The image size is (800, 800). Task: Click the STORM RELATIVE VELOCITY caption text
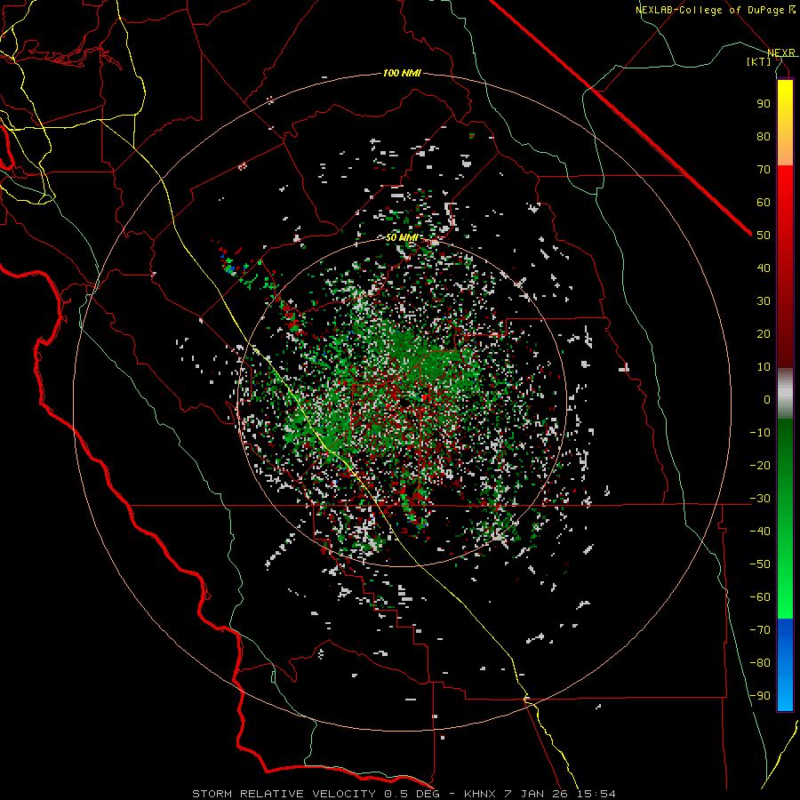pyautogui.click(x=284, y=794)
